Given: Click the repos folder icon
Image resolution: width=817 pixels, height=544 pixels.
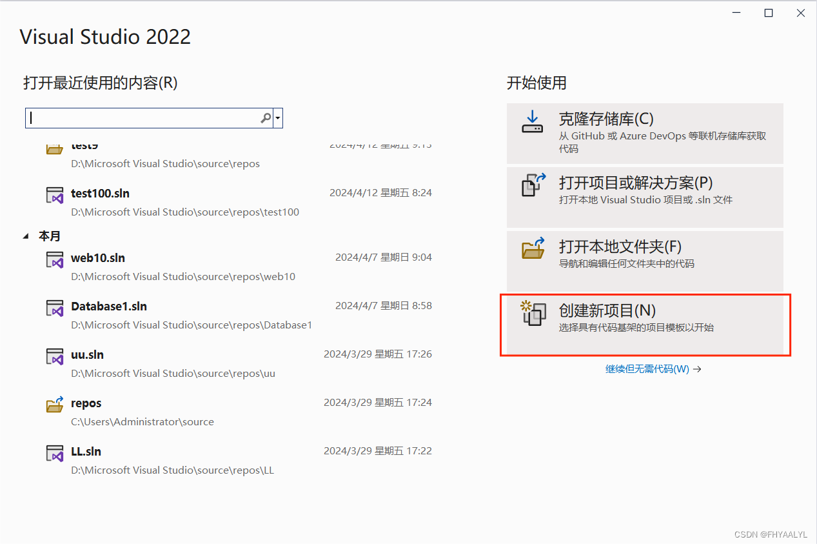Looking at the screenshot, I should coord(55,404).
